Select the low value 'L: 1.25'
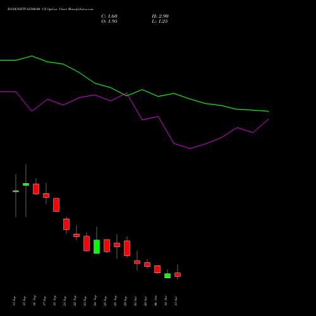The width and height of the screenshot is (316, 316). 160,21
